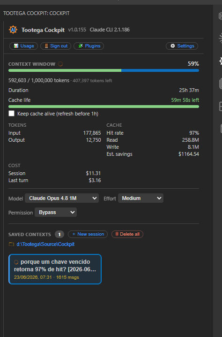This screenshot has width=222, height=337.
Task: Click the puzzle icon in Plugins button
Action: [81, 46]
